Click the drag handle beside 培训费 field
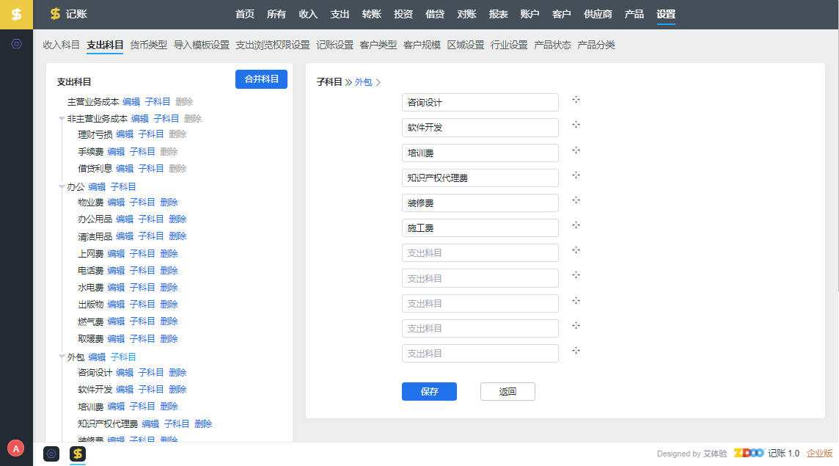The image size is (839, 466). click(x=576, y=150)
